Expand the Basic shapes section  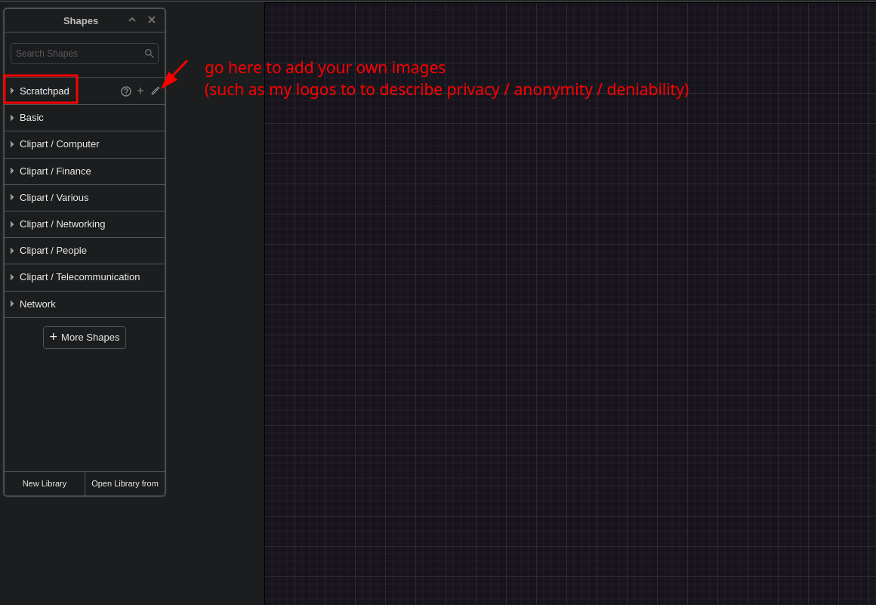pos(32,118)
